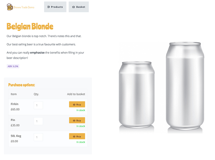Focus the Firkin quantity field
This screenshot has width=215, height=160.
pos(38,105)
